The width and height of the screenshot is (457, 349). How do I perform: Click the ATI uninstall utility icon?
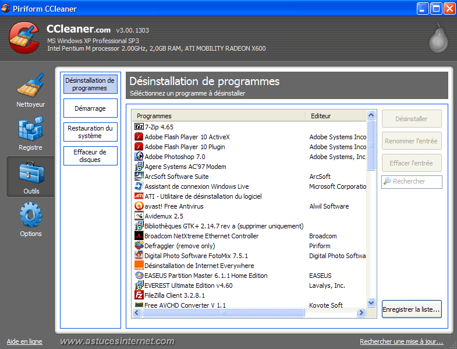[139, 196]
